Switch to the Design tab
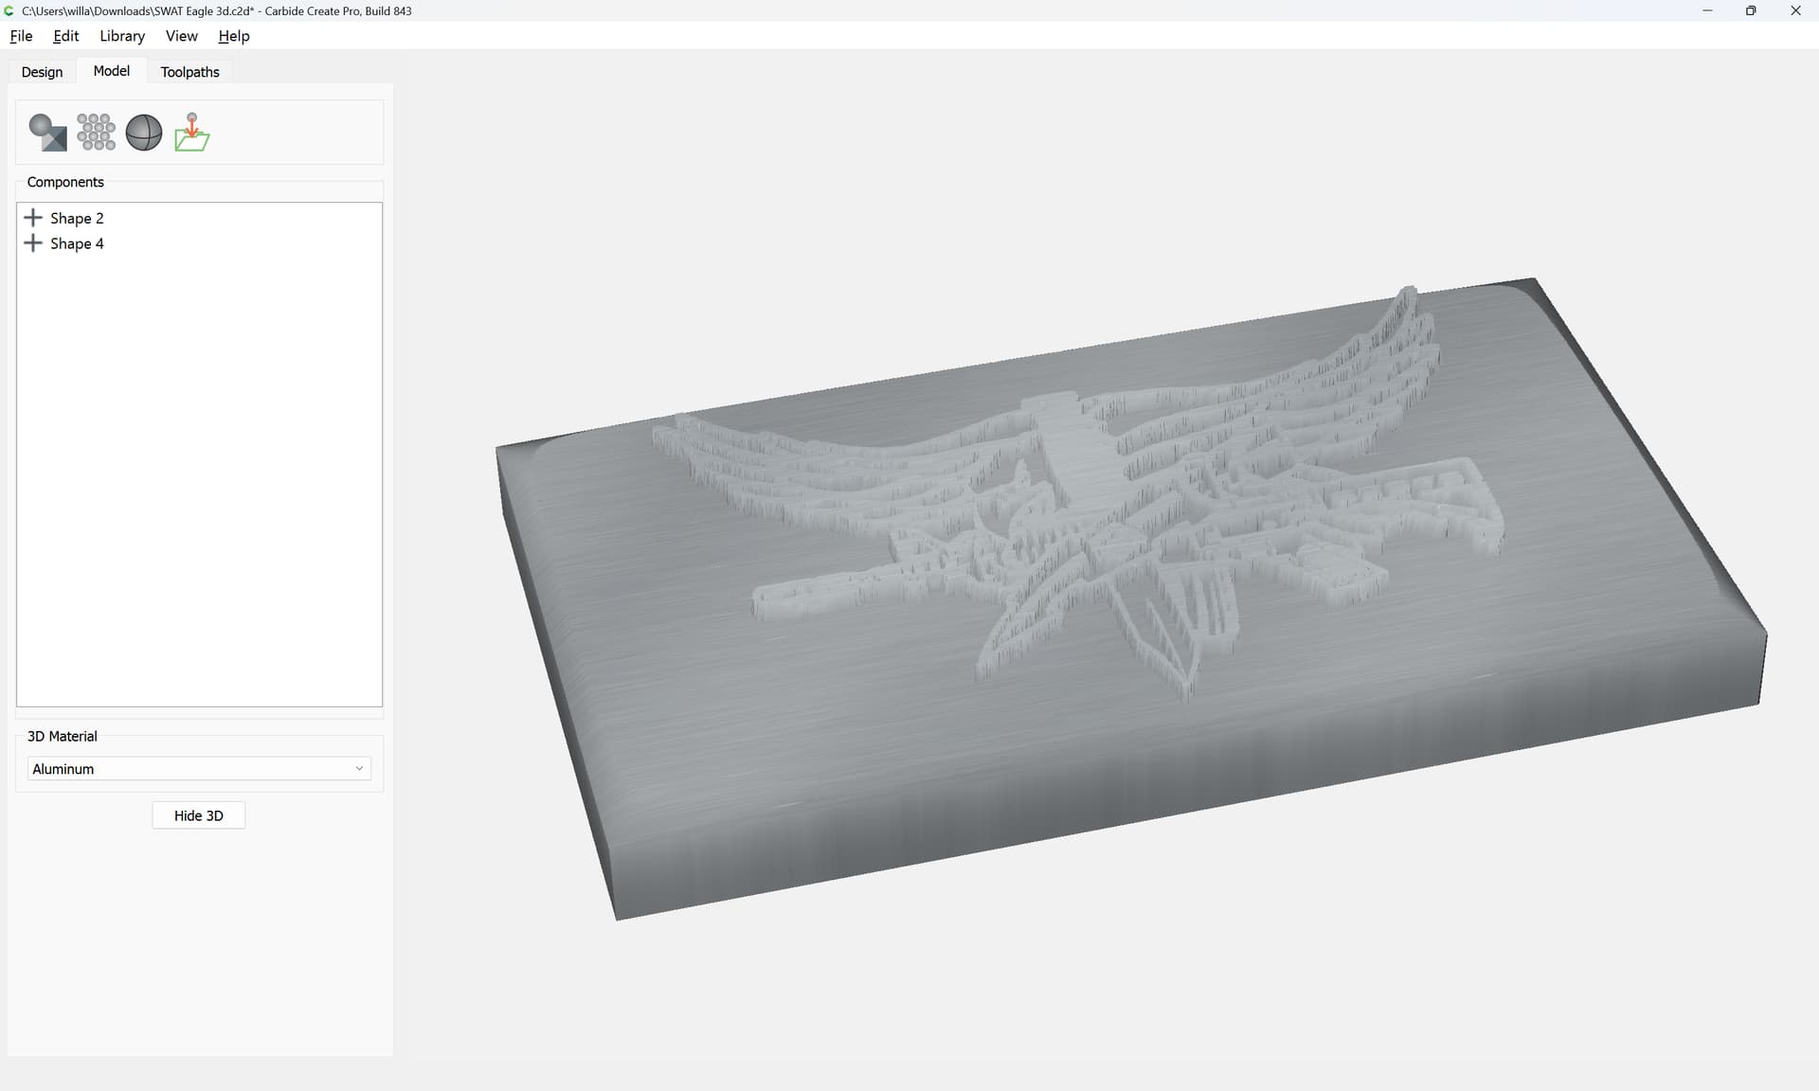This screenshot has height=1091, width=1819. point(42,72)
